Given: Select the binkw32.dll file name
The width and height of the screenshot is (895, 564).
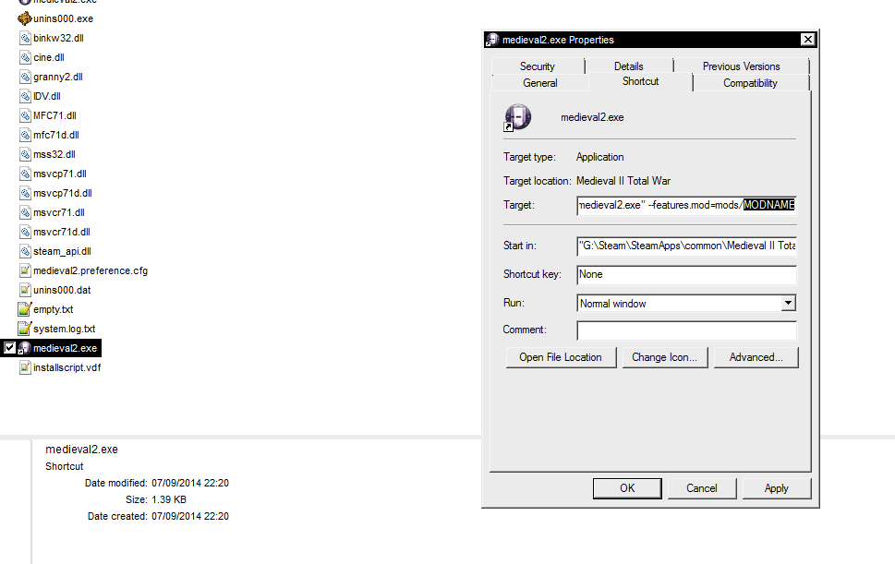Looking at the screenshot, I should [58, 38].
